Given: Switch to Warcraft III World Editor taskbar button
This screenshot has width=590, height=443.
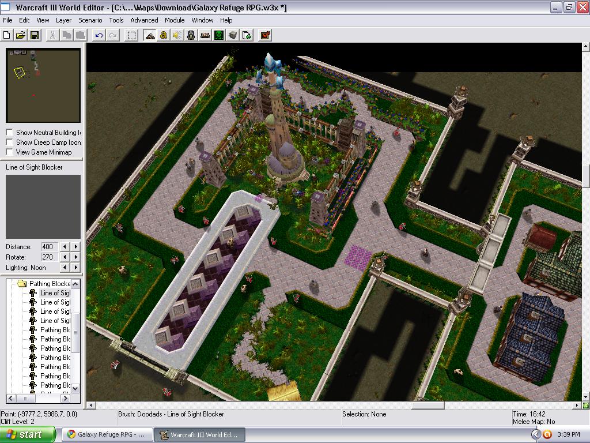Looking at the screenshot, I should (200, 434).
